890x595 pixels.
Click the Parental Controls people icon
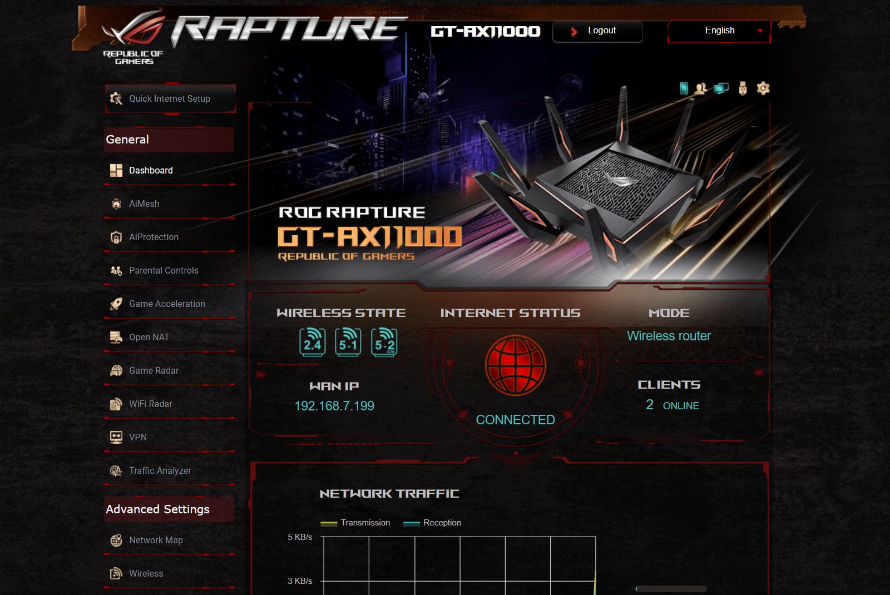(x=116, y=270)
